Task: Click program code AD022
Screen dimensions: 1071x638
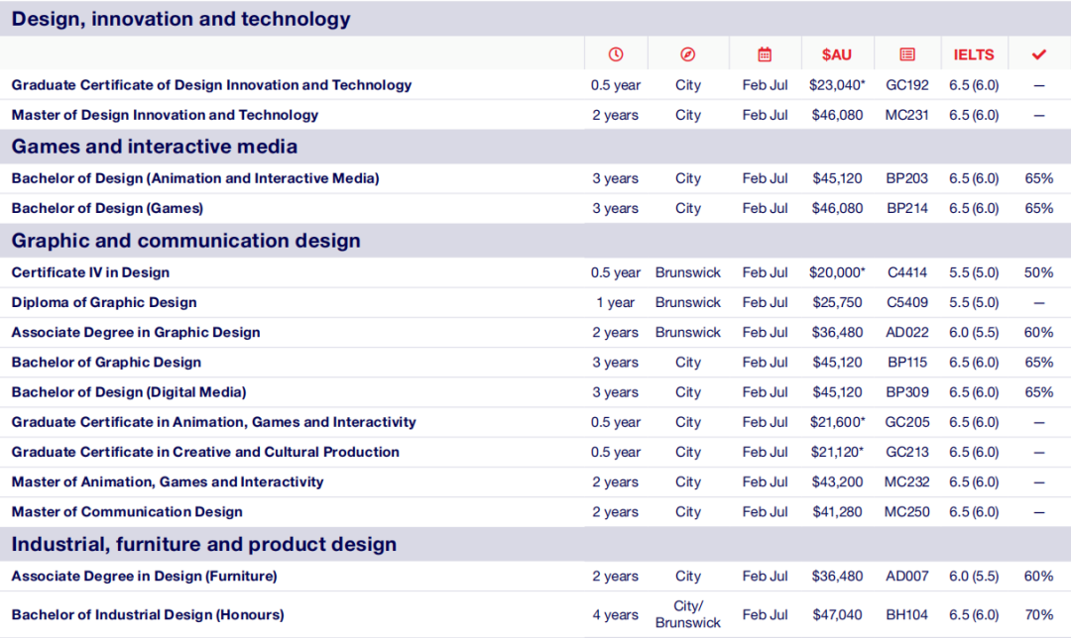Action: tap(907, 333)
